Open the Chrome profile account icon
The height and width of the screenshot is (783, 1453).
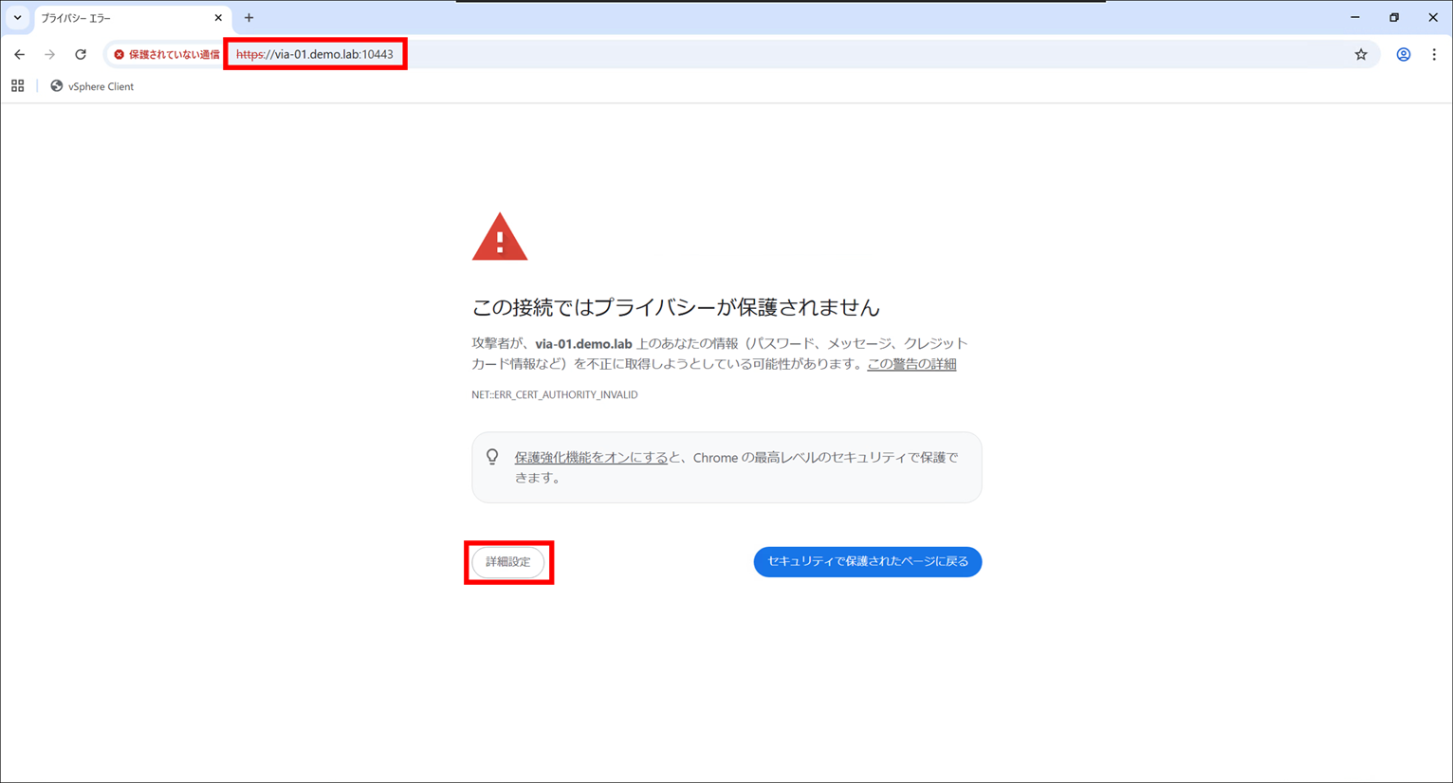1403,54
